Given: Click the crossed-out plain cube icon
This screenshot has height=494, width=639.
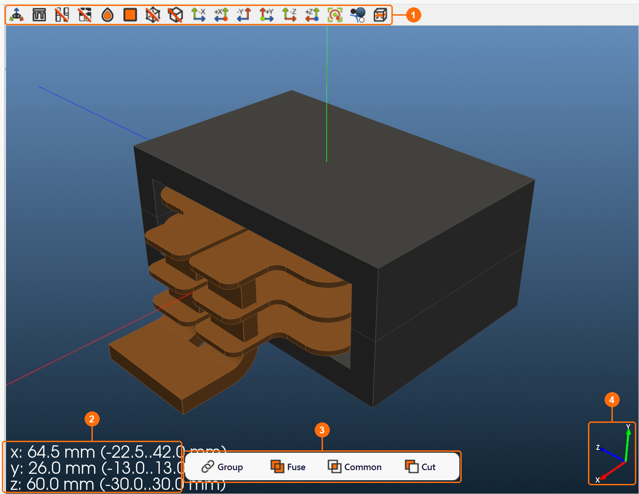Looking at the screenshot, I should (175, 15).
